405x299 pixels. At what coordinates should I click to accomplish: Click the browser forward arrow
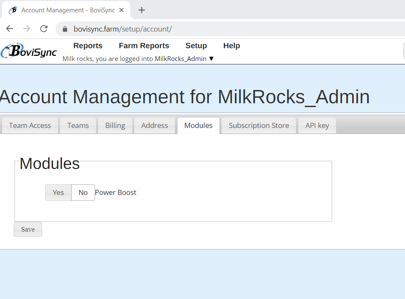point(26,29)
